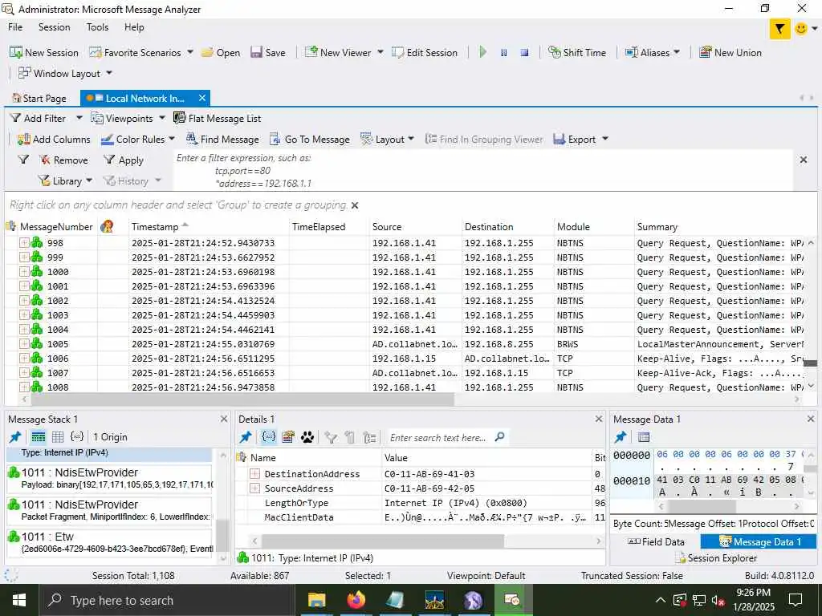The width and height of the screenshot is (822, 616).
Task: Dismiss the grouping hint bar
Action: [355, 205]
